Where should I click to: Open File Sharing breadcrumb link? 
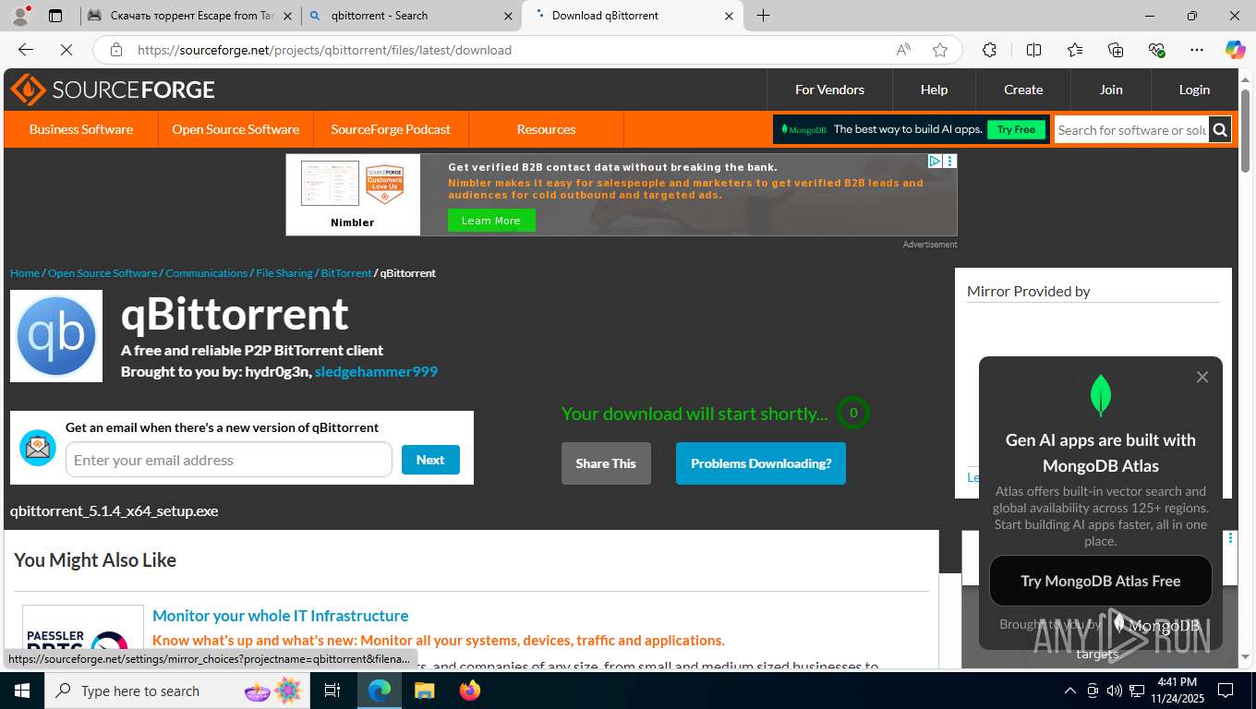(284, 273)
